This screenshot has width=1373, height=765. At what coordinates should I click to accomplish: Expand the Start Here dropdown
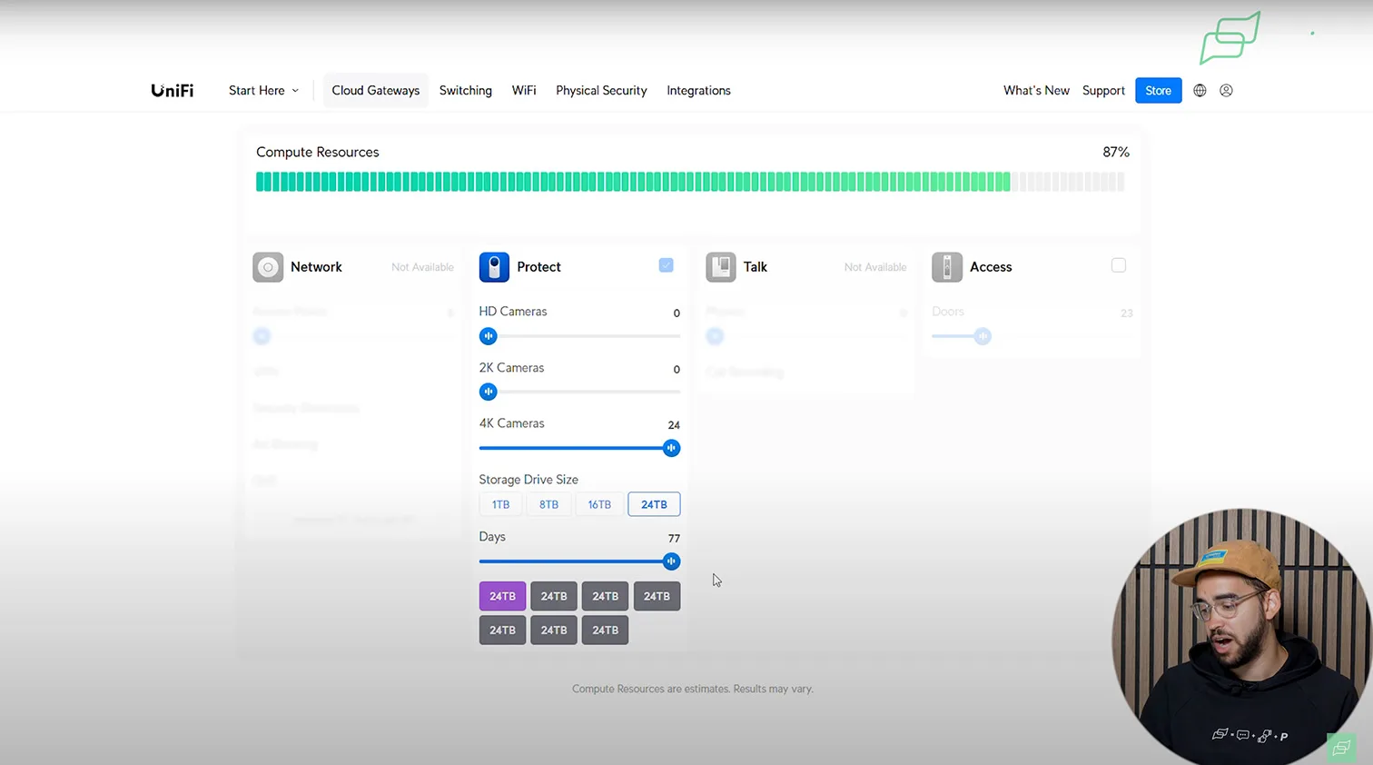(263, 91)
